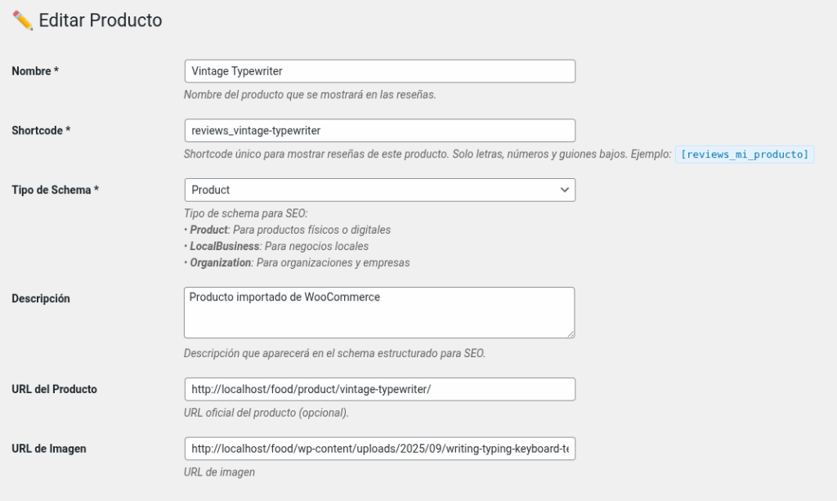Click the Shortcode field label
The image size is (837, 501).
click(x=41, y=131)
